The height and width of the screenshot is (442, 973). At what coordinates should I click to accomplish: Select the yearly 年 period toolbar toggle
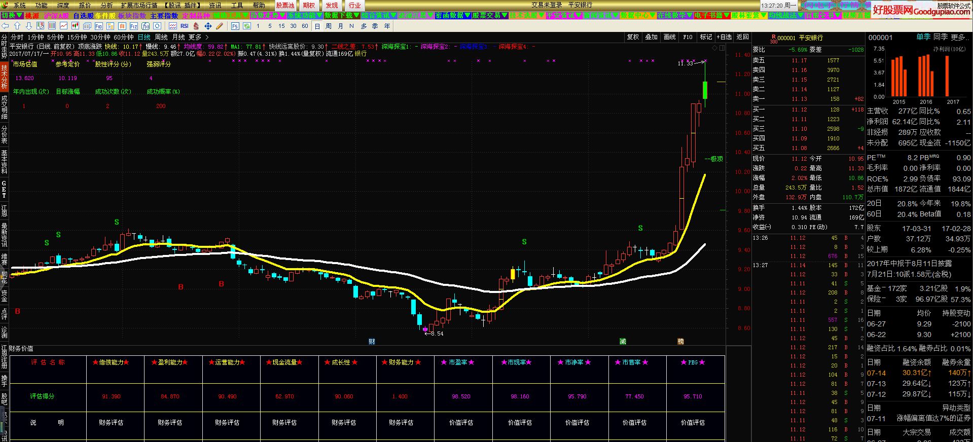pyautogui.click(x=387, y=26)
